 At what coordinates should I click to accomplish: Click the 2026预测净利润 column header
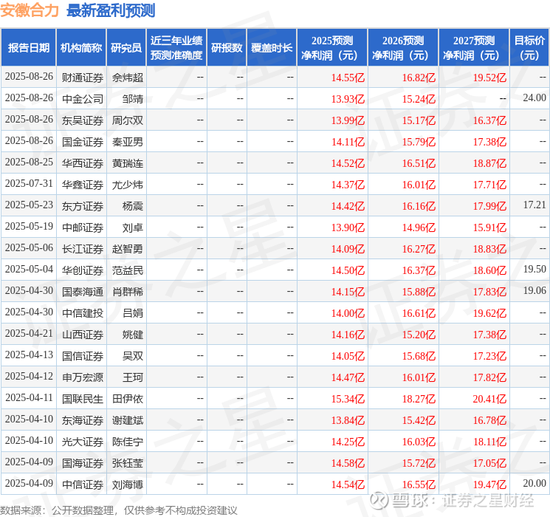[x=403, y=48]
